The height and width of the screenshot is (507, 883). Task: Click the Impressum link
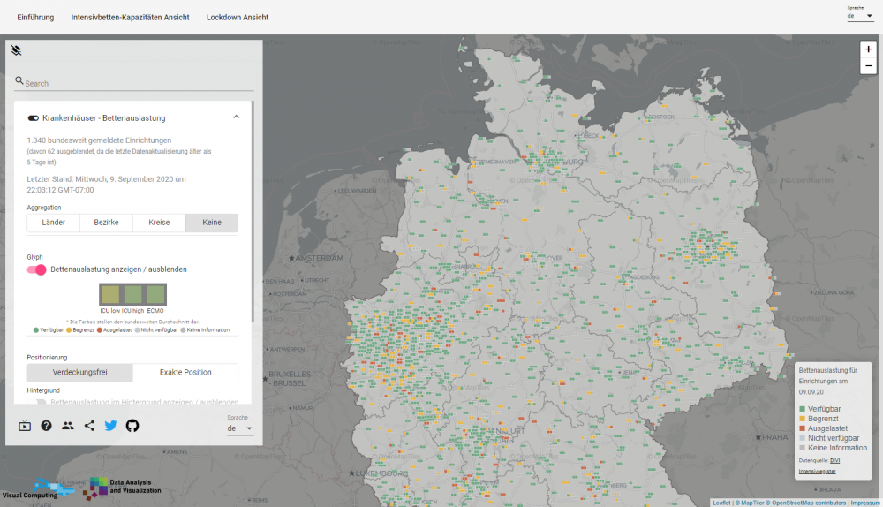click(x=864, y=503)
